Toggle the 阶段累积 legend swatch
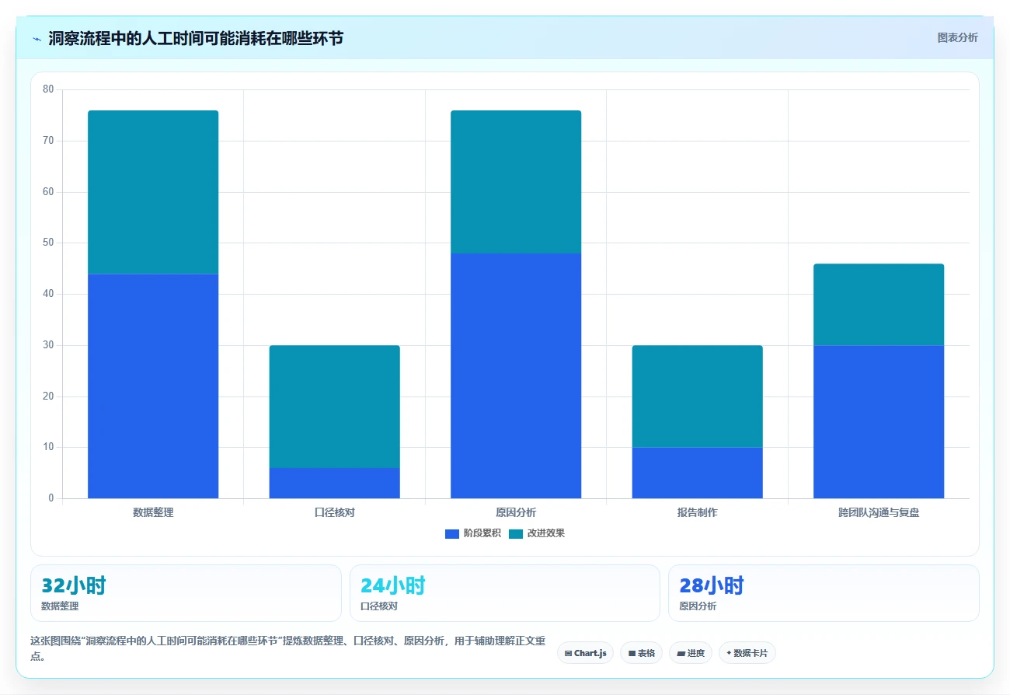Image resolution: width=1010 pixels, height=695 pixels. [x=452, y=533]
